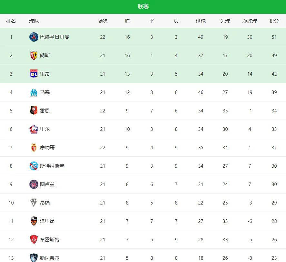Click the Toulouse team badge
This screenshot has width=286, height=262.
pos(34,184)
